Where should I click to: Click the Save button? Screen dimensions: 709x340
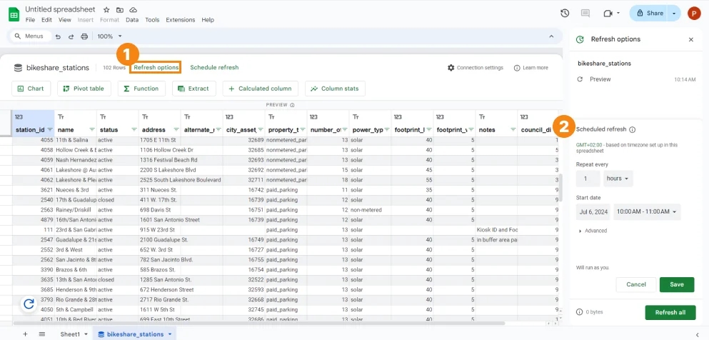point(676,284)
